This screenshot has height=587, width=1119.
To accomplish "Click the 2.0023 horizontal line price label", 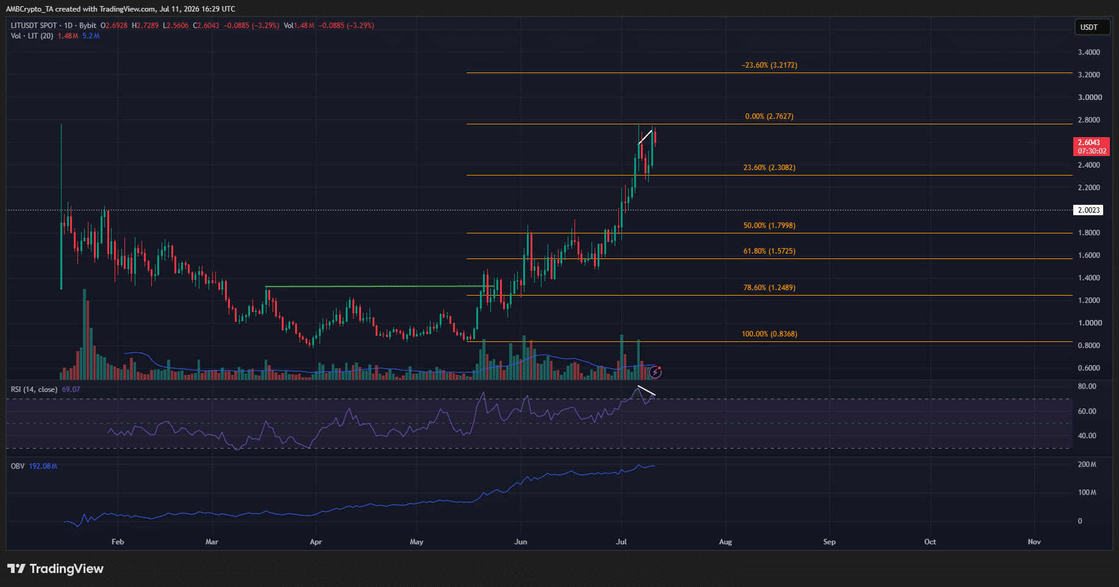I will click(x=1089, y=210).
